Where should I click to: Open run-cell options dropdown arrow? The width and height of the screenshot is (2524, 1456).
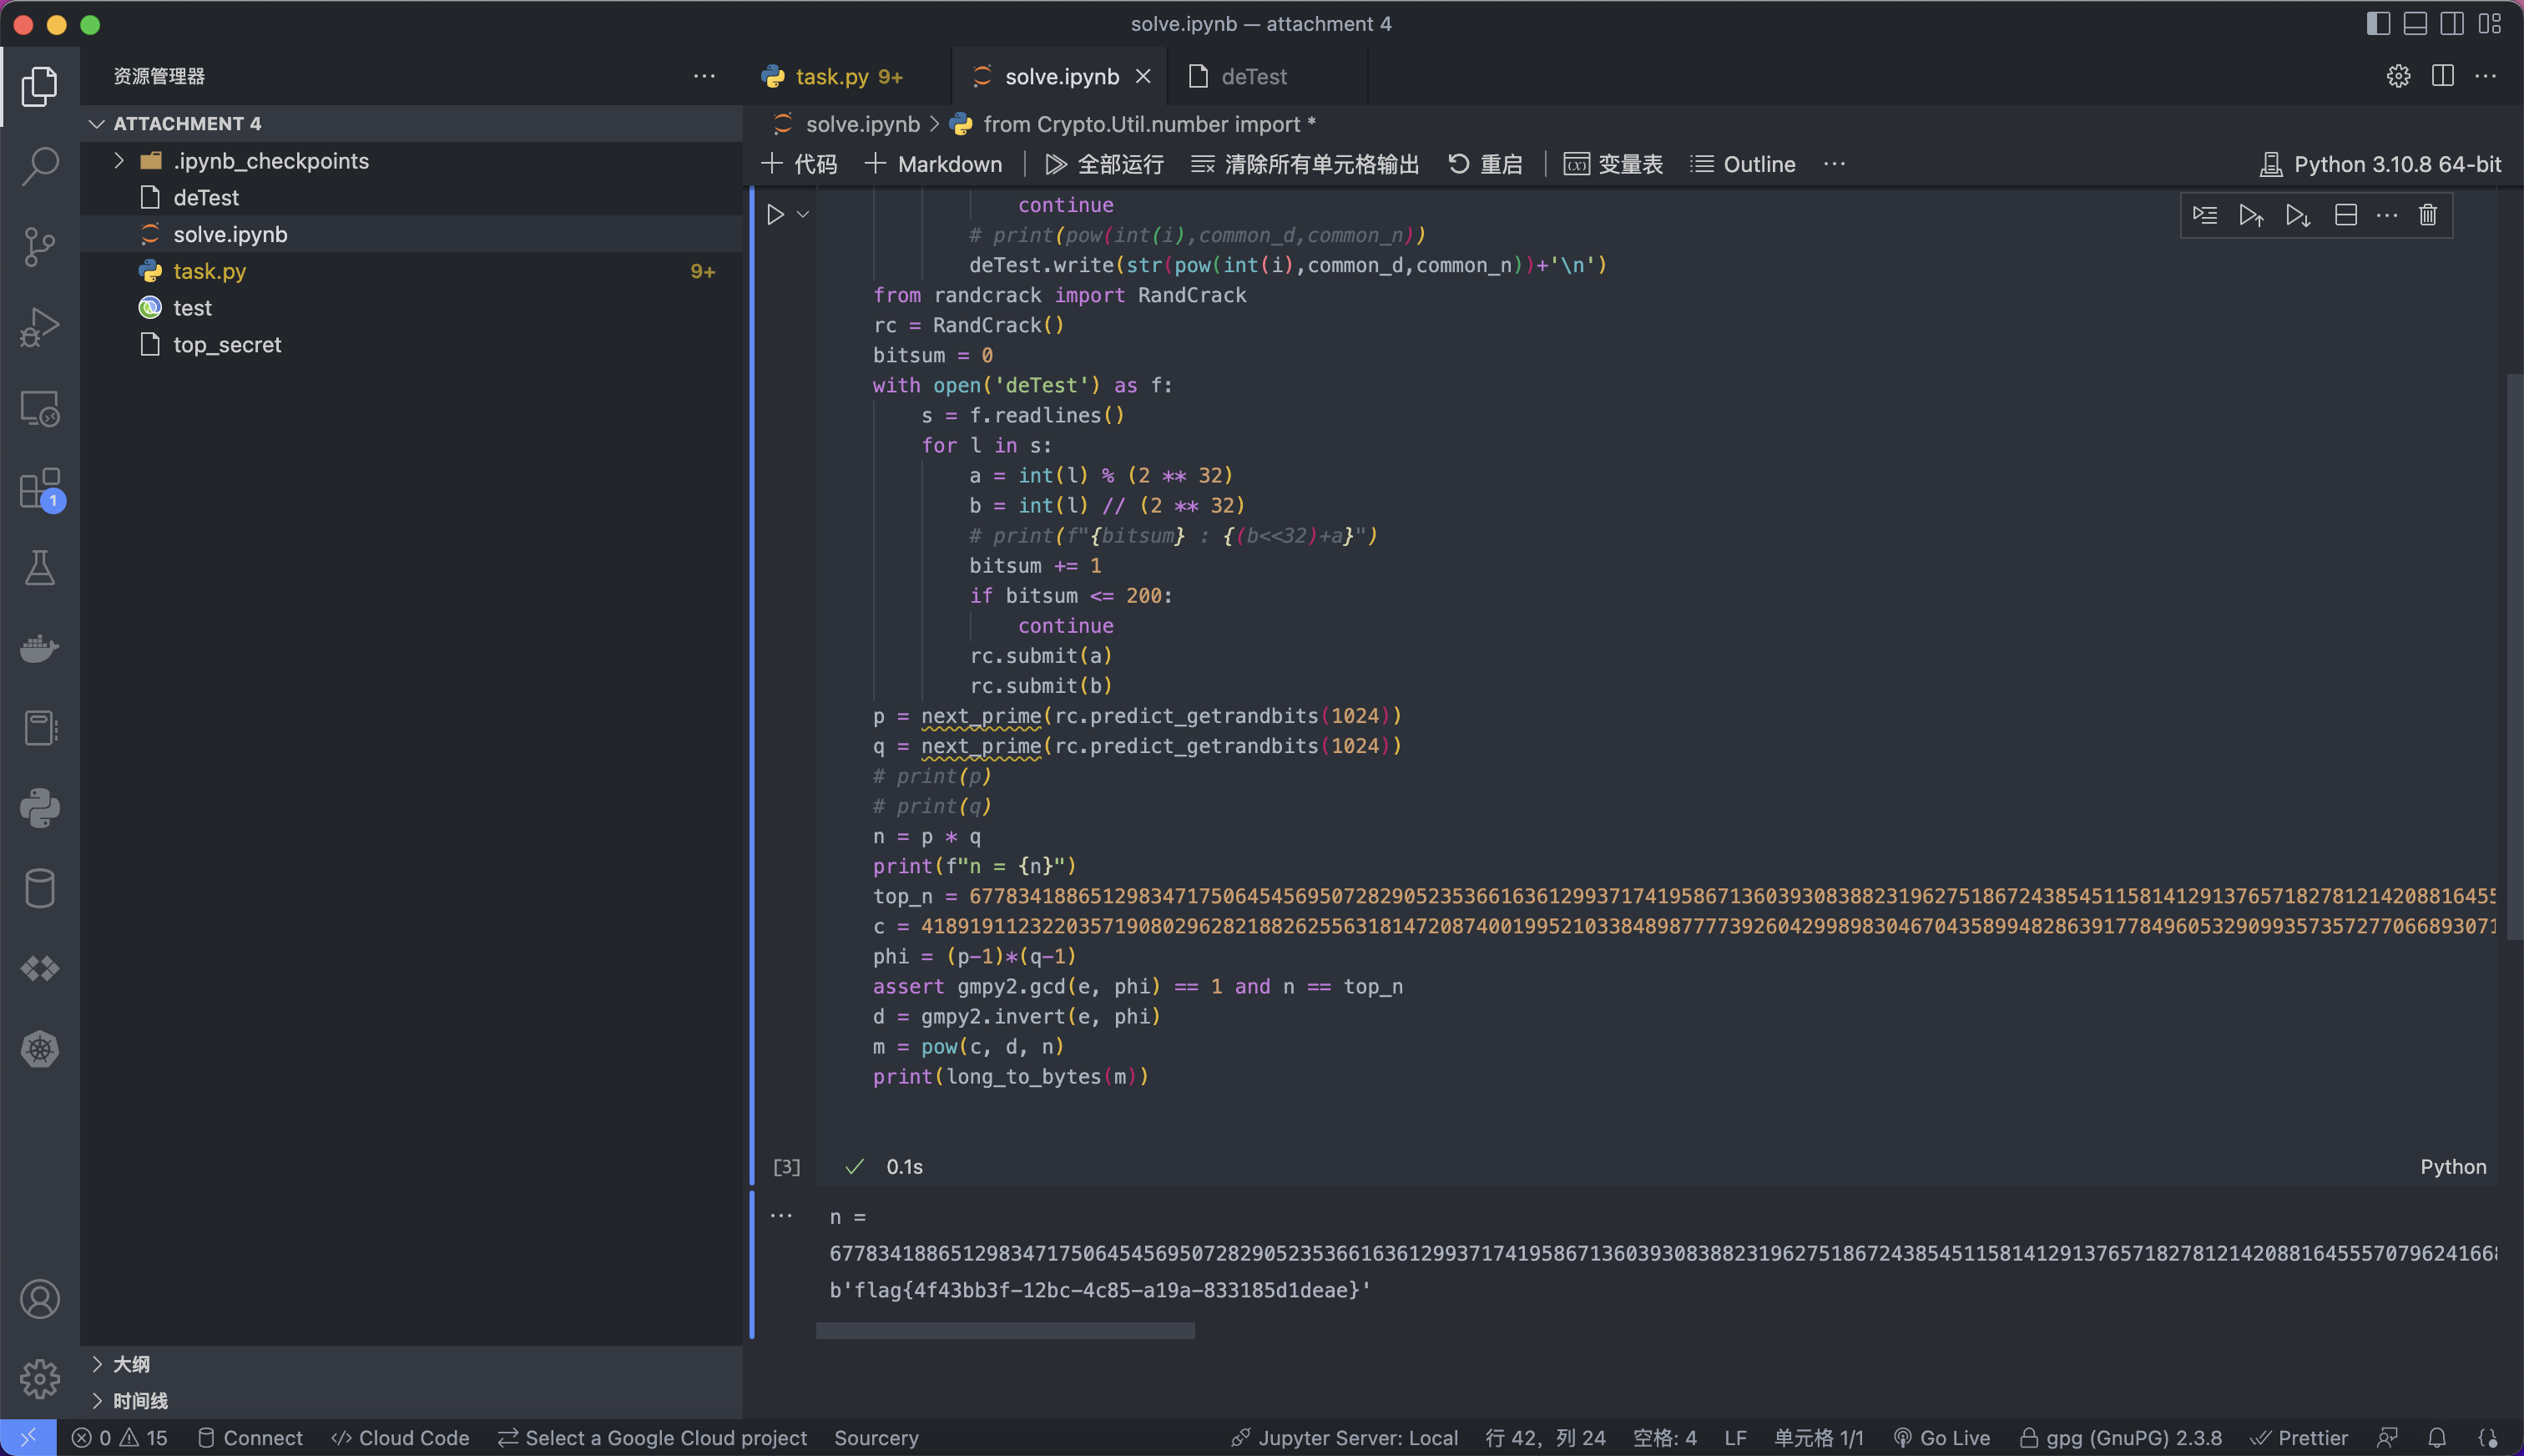coord(803,214)
